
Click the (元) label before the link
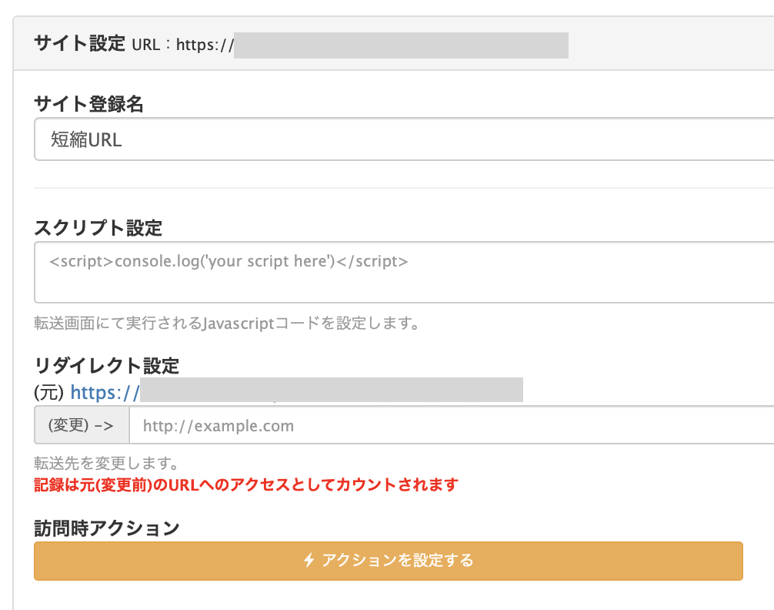pos(49,393)
